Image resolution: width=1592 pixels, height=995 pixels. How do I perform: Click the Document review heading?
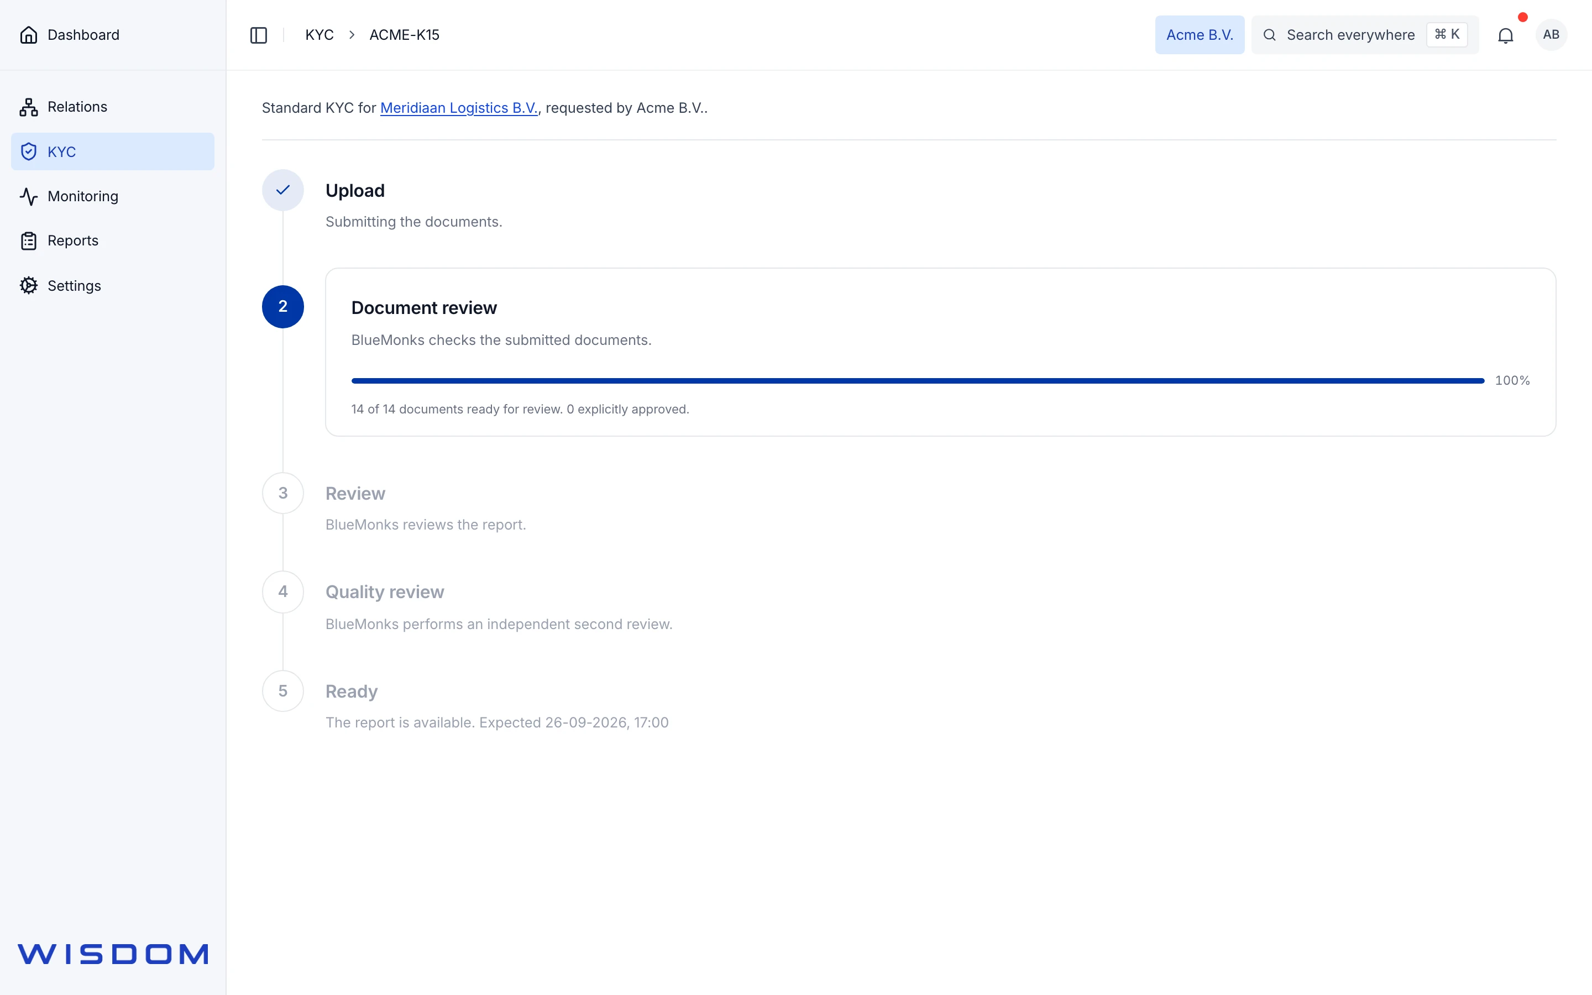[425, 308]
